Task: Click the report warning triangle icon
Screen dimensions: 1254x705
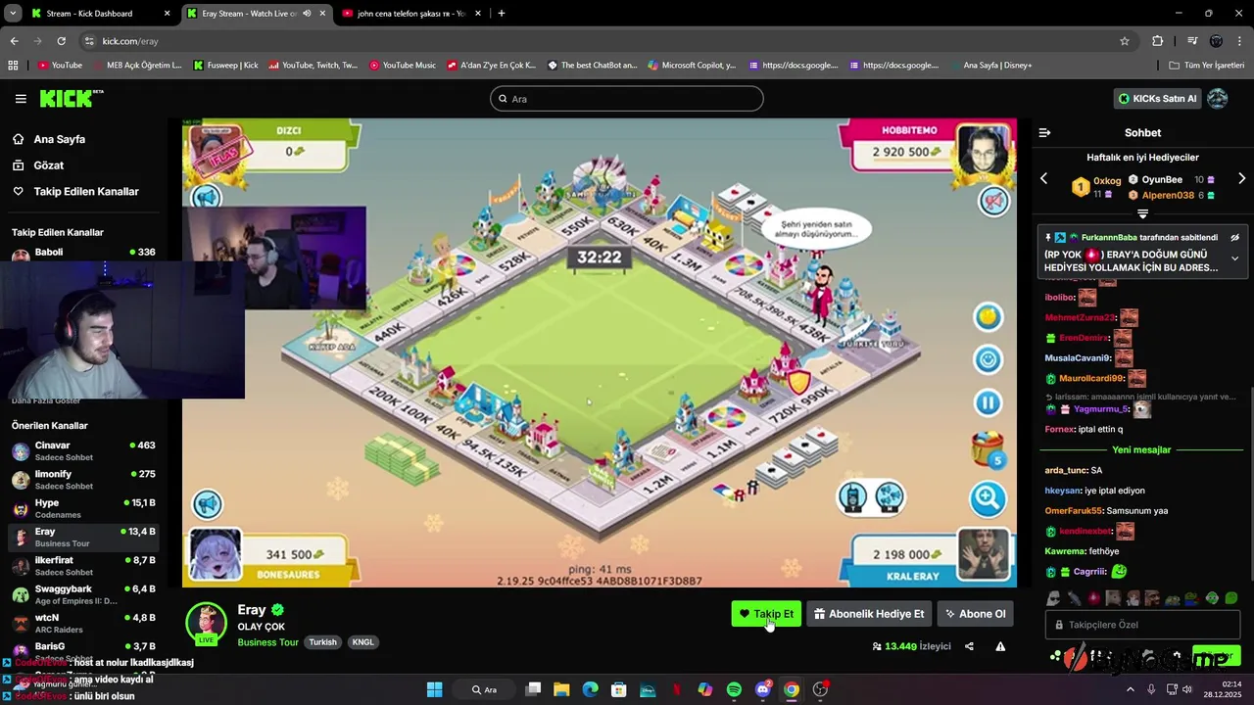Action: [1000, 646]
